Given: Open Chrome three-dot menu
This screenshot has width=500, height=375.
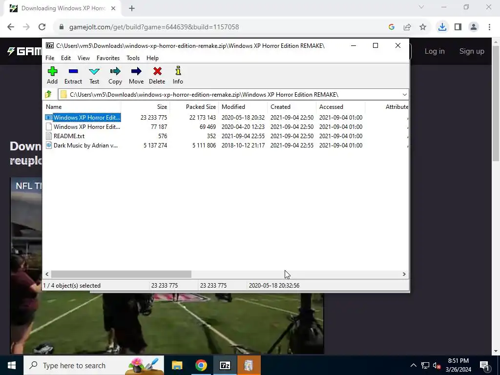Looking at the screenshot, I should coord(489,27).
